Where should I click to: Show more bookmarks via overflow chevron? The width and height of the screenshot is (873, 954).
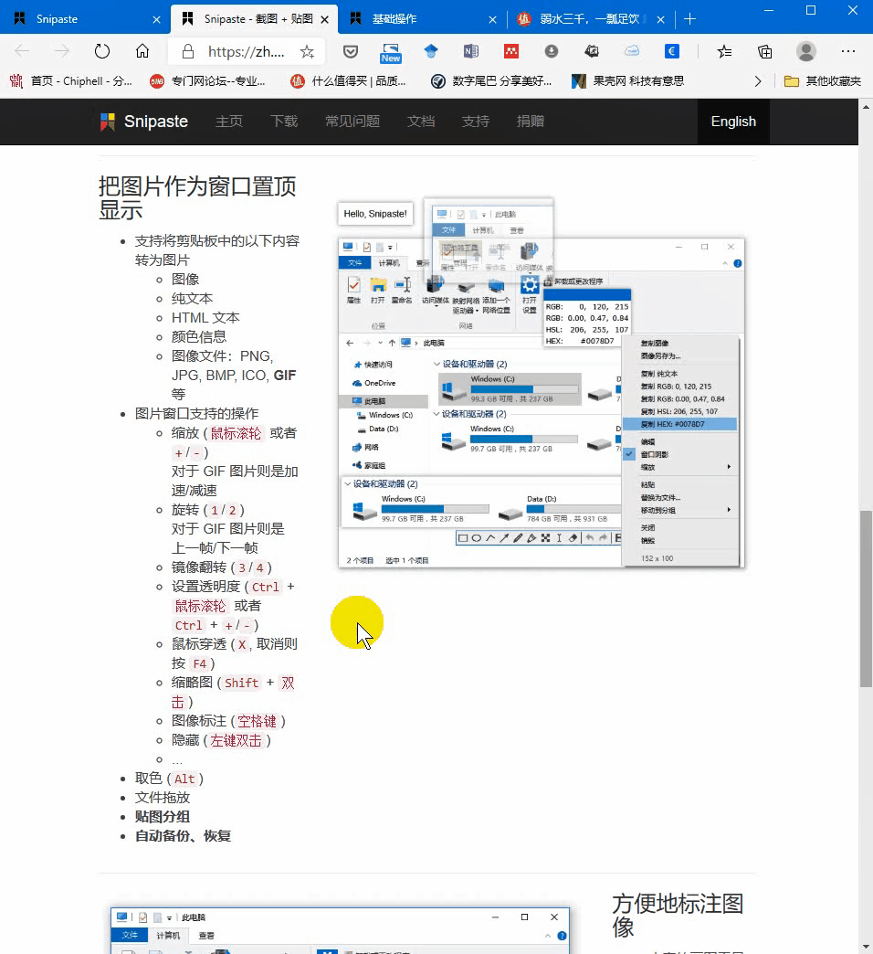(758, 81)
